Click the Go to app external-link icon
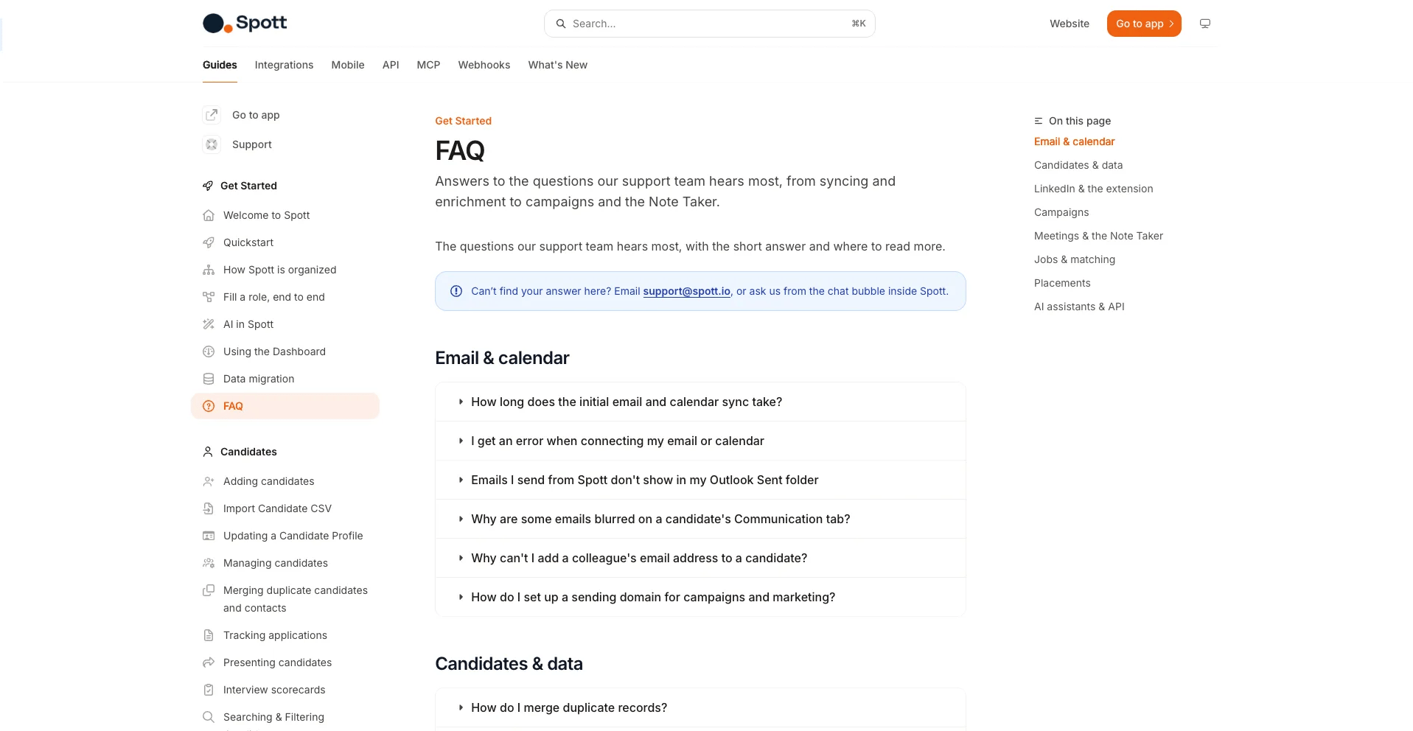The image size is (1413, 731). tap(212, 115)
